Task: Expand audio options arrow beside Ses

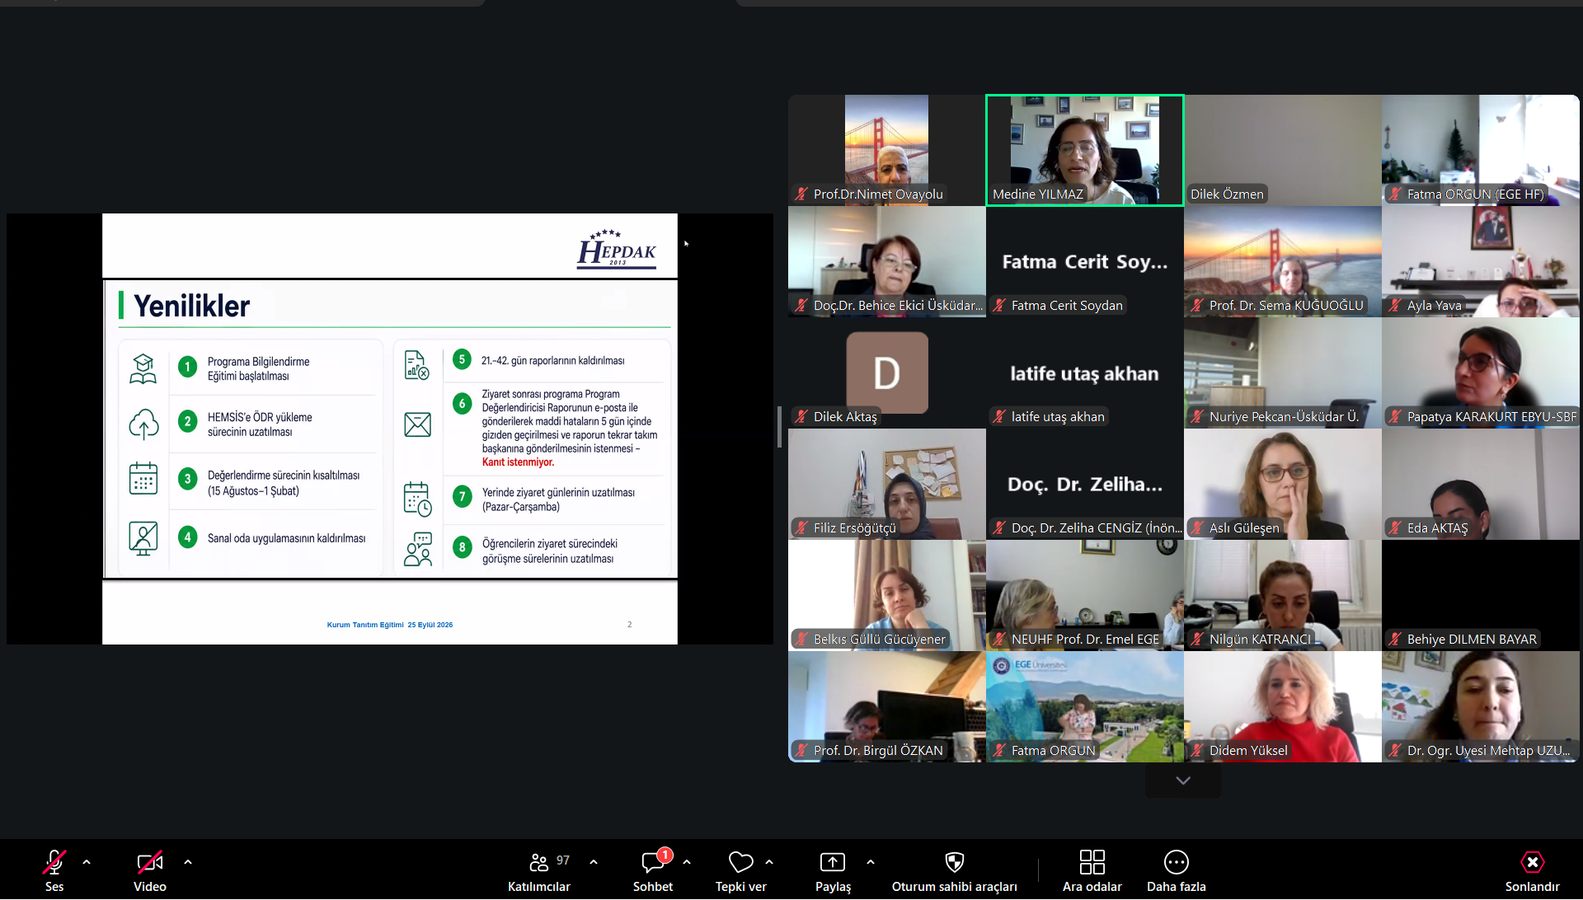Action: [87, 862]
